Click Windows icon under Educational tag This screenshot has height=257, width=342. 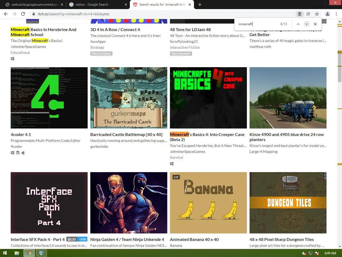click(x=12, y=59)
